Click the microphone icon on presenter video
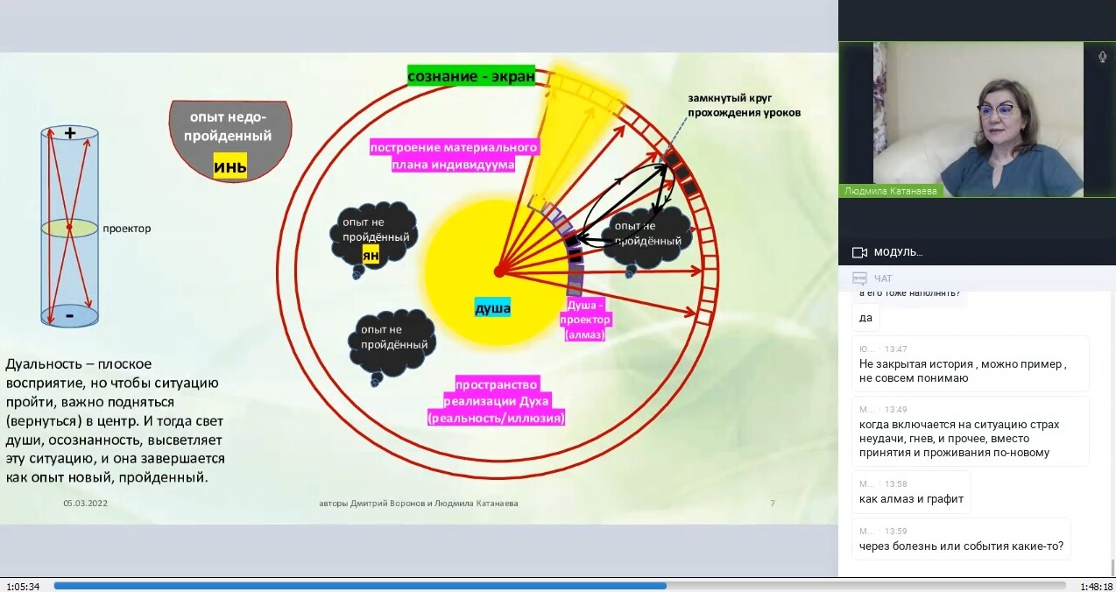 point(1102,57)
